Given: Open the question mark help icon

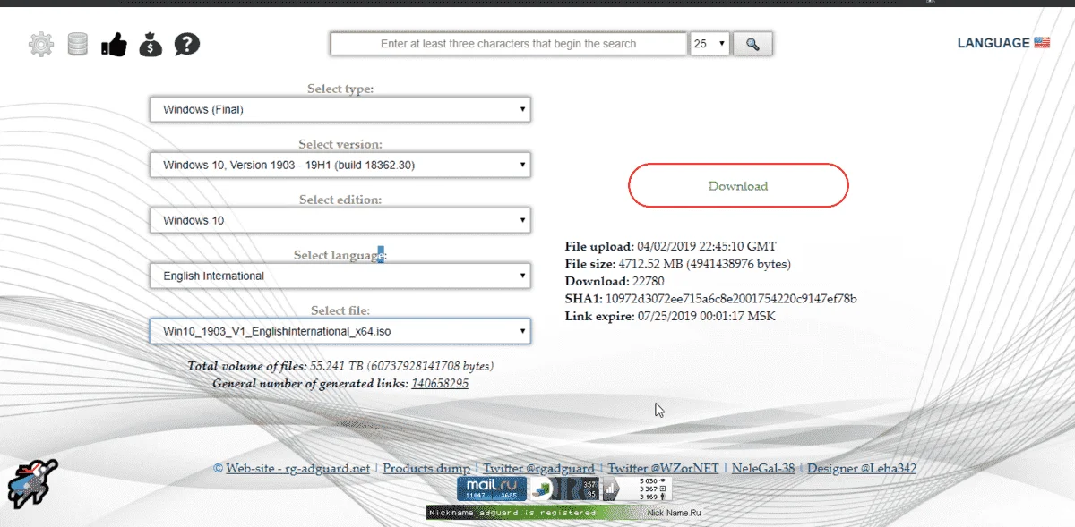Looking at the screenshot, I should click(x=186, y=44).
